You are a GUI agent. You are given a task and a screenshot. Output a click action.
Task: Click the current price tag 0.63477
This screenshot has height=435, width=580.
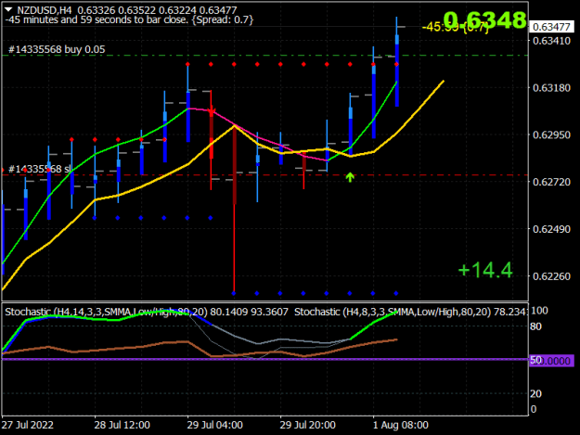(551, 27)
